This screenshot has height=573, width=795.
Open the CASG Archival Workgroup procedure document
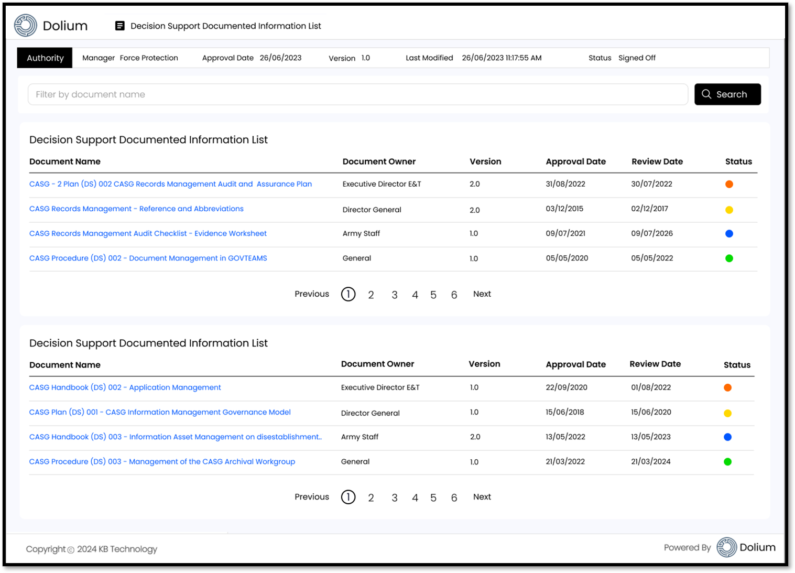(162, 461)
